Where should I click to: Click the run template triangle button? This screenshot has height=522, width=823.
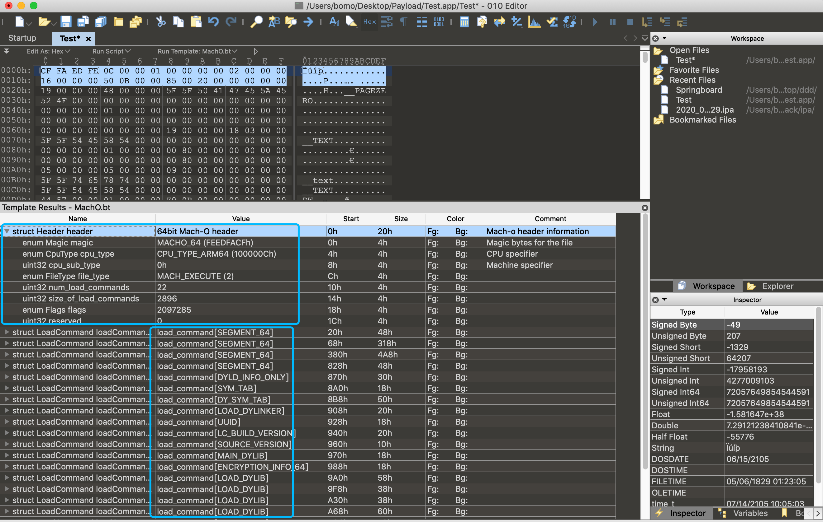coord(256,51)
